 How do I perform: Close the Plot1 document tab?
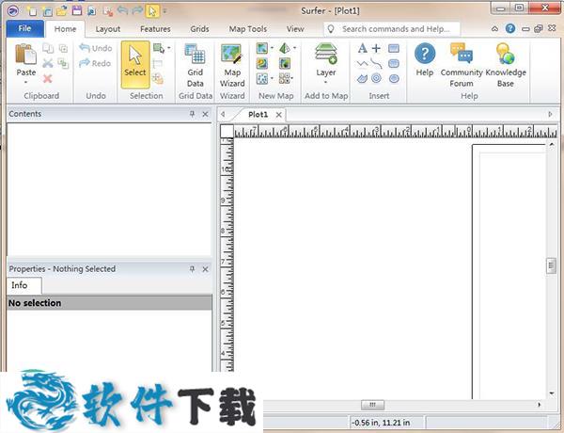279,115
